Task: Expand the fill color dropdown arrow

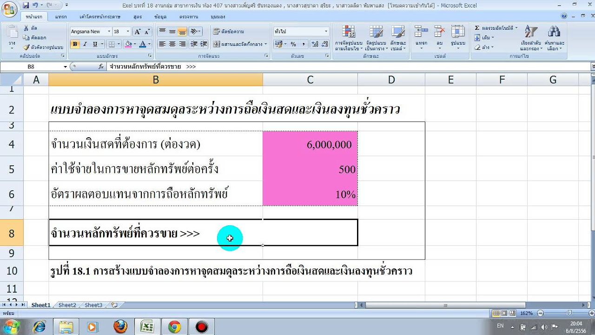Action: coord(135,44)
